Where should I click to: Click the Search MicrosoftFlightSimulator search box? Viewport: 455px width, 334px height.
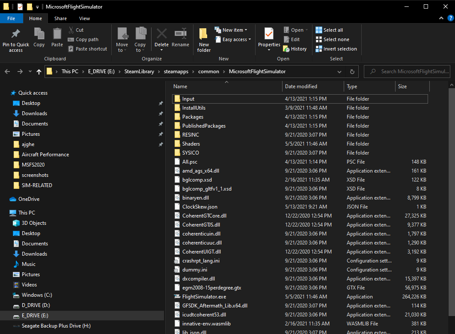point(407,72)
